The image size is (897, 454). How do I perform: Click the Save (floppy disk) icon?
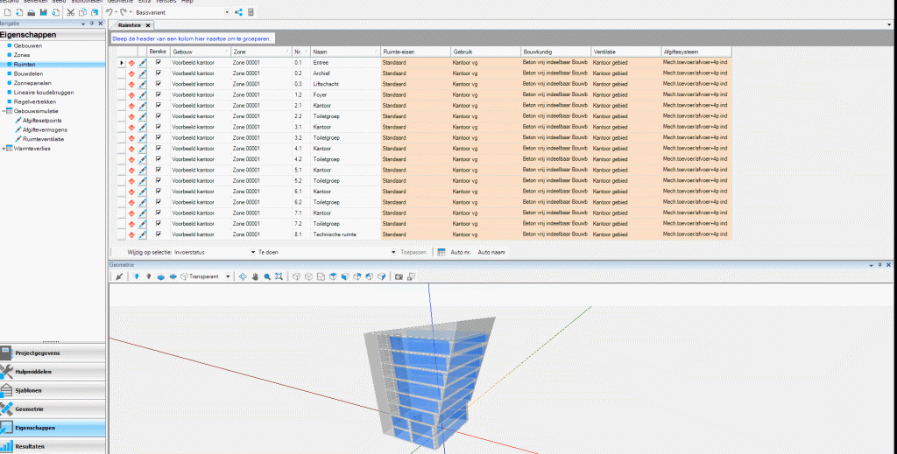pyautogui.click(x=44, y=12)
